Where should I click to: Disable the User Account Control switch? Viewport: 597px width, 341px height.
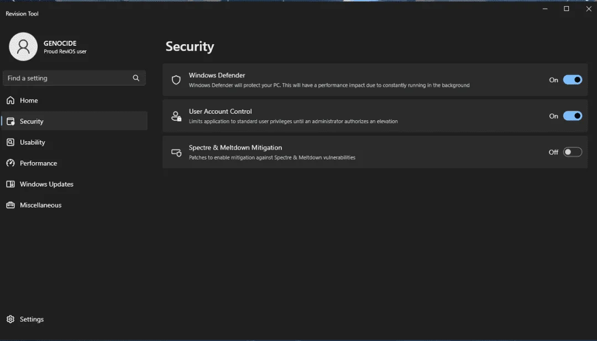pyautogui.click(x=572, y=116)
